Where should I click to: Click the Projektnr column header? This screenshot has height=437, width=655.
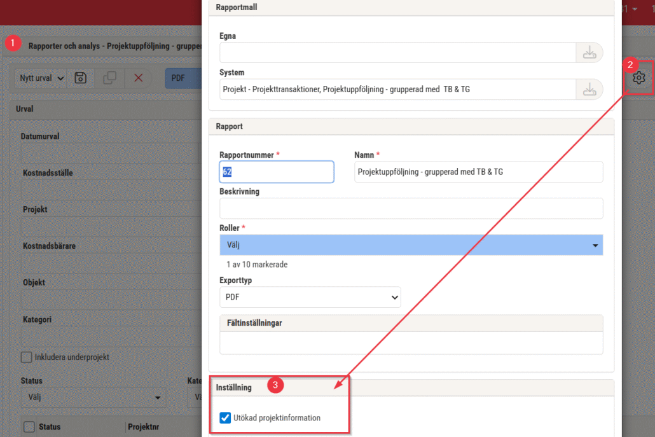[143, 427]
